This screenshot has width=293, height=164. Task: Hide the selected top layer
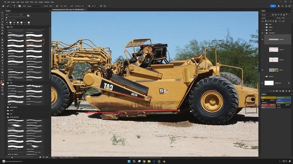pyautogui.click(x=262, y=40)
